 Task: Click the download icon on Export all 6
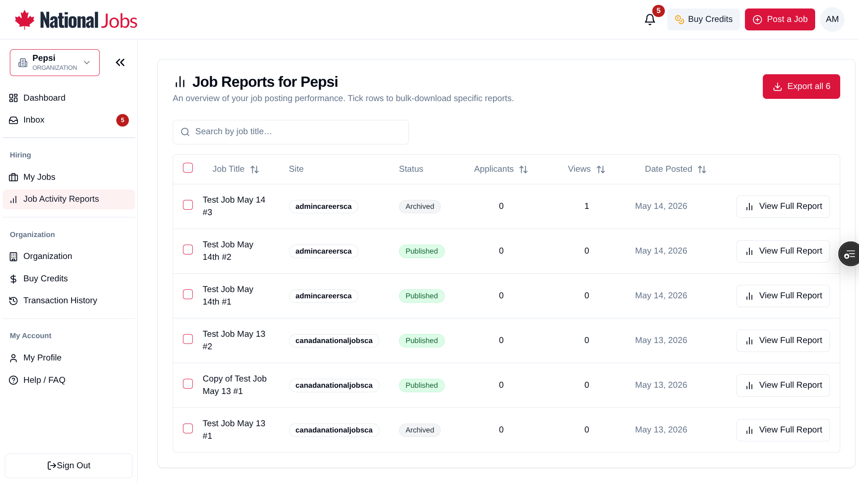tap(778, 87)
